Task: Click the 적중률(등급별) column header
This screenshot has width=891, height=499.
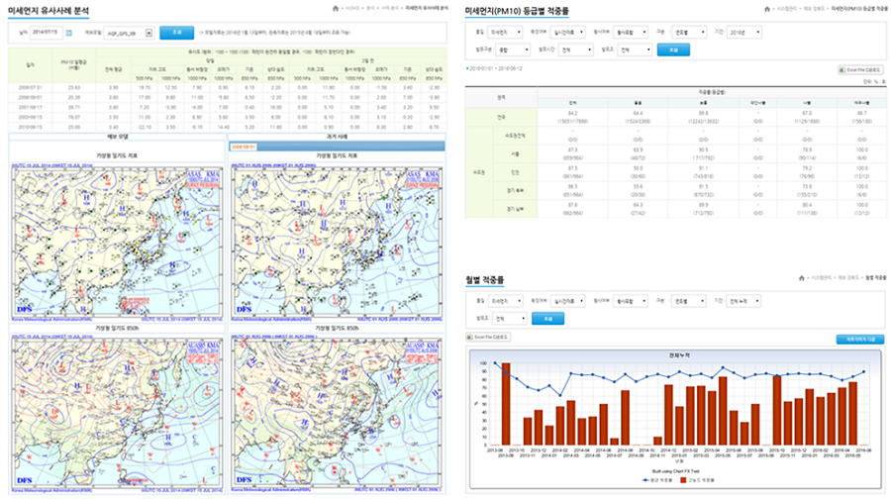Action: [712, 92]
